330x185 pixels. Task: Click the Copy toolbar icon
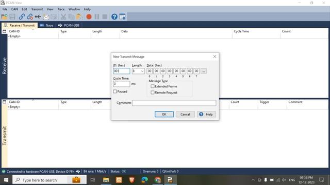(71, 16)
